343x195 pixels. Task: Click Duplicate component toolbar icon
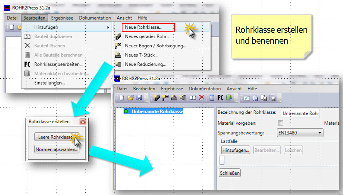point(193,98)
